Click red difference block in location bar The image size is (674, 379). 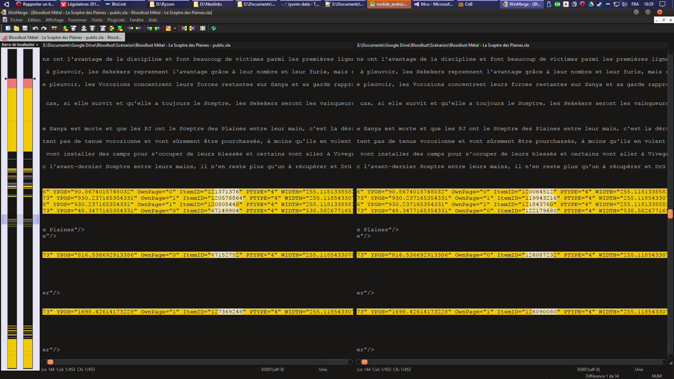[12, 83]
